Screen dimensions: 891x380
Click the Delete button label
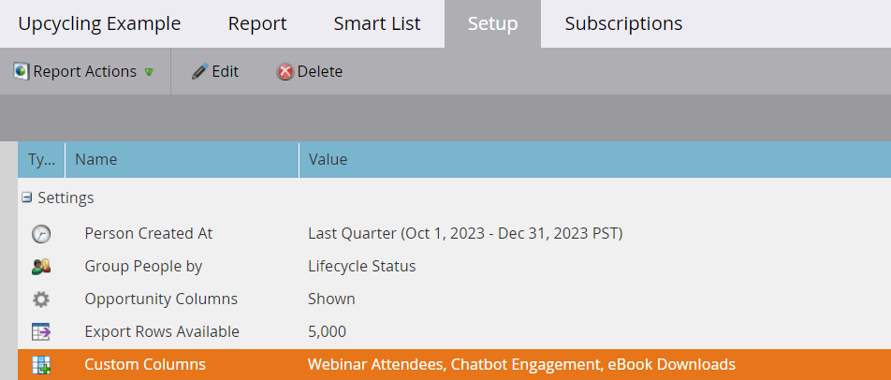click(x=320, y=71)
